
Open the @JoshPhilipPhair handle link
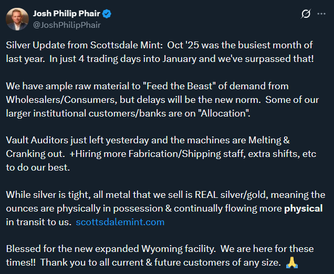[x=67, y=25]
